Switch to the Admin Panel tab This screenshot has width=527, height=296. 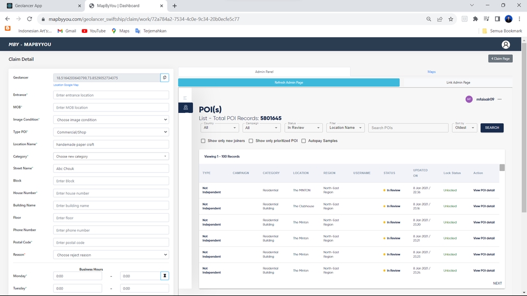tap(264, 72)
